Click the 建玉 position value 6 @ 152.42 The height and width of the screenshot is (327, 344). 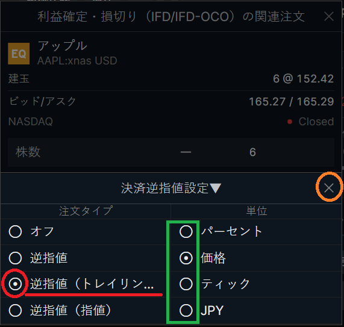pos(303,79)
